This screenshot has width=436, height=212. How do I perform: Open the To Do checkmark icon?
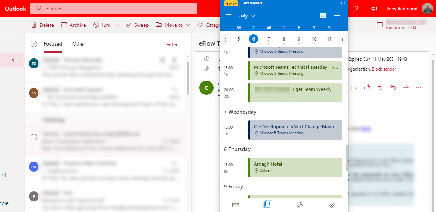coord(332,205)
